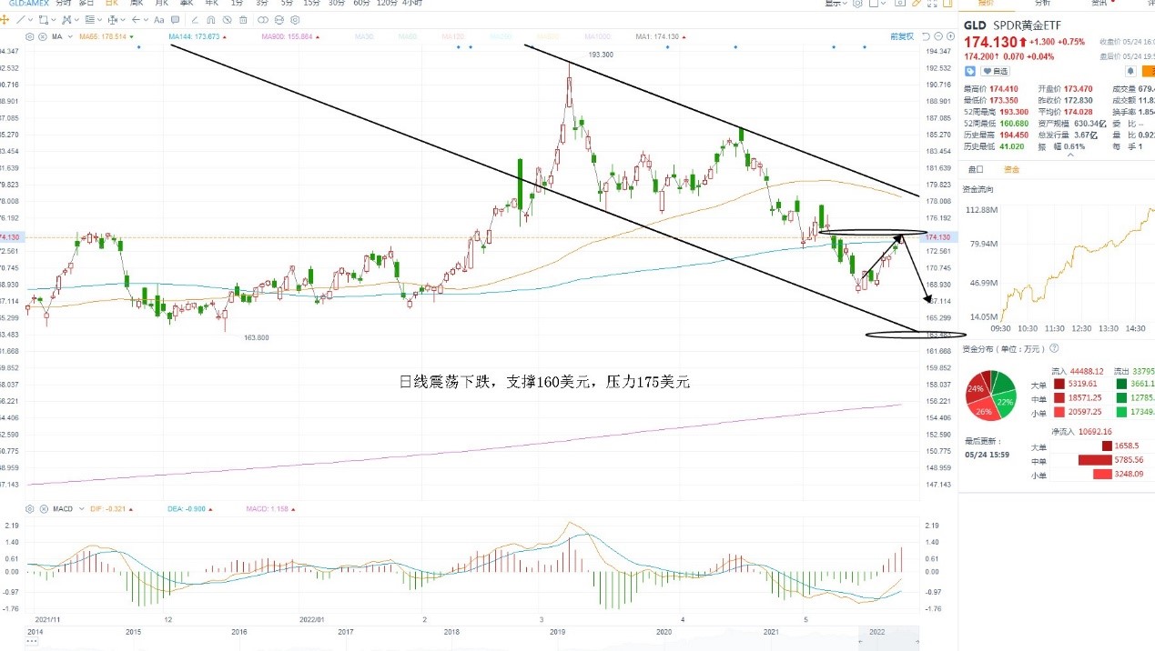Open help icon next to 资金分布
1155x651 pixels.
[1054, 348]
